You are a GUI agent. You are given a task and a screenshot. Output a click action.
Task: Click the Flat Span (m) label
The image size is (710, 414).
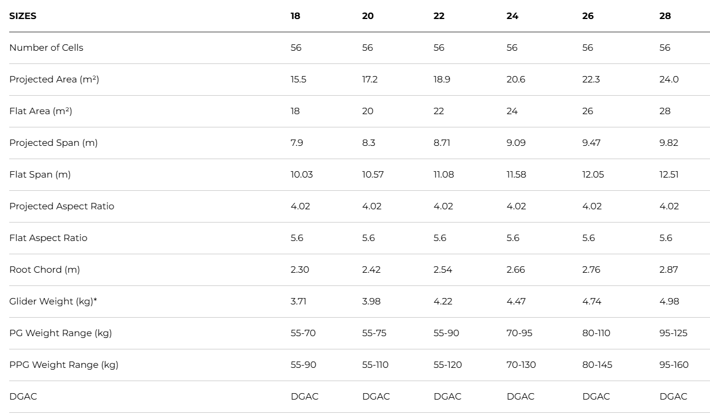[x=40, y=175]
